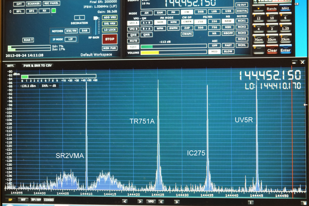
Task: Select 750 Hz filter
Action: coord(214,27)
